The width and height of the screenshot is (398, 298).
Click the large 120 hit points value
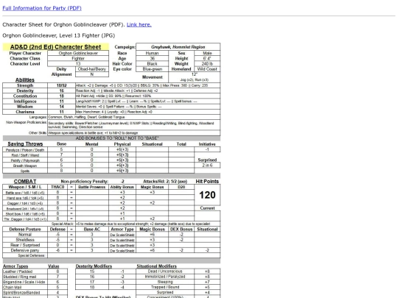[207, 195]
